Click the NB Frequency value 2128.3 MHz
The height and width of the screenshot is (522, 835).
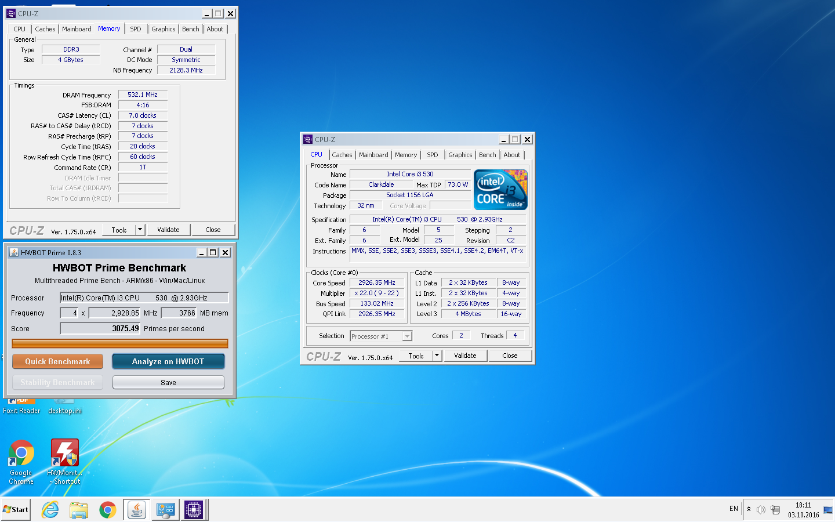(186, 70)
